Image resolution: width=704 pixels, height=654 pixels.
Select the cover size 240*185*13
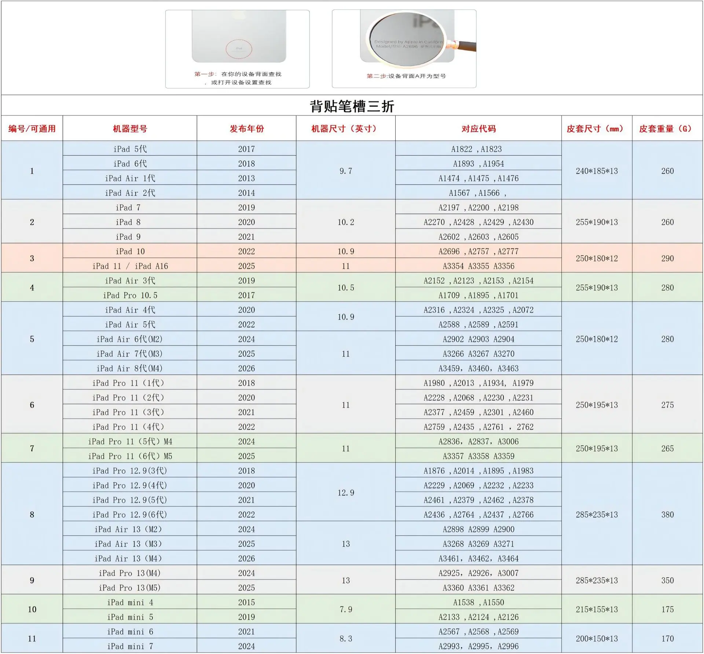click(597, 171)
